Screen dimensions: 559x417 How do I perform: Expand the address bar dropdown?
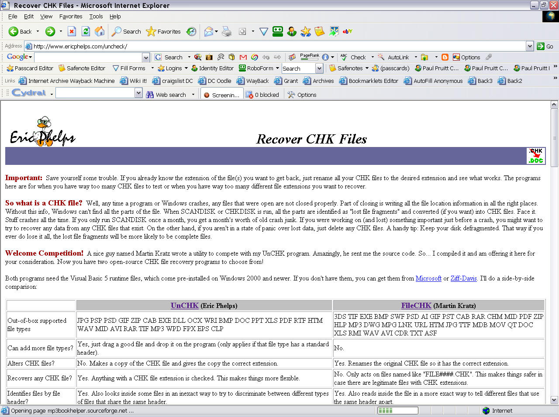pyautogui.click(x=530, y=46)
